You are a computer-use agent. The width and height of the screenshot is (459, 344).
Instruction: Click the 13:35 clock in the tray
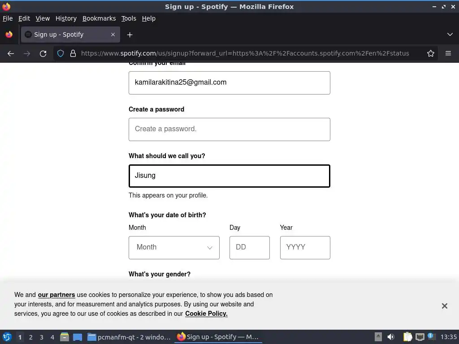(448, 337)
